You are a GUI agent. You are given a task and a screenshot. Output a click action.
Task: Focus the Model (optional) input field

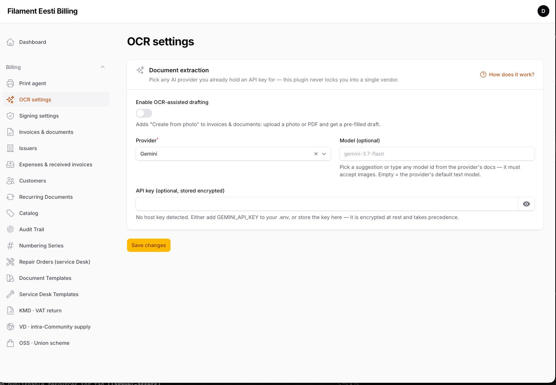pyautogui.click(x=437, y=154)
